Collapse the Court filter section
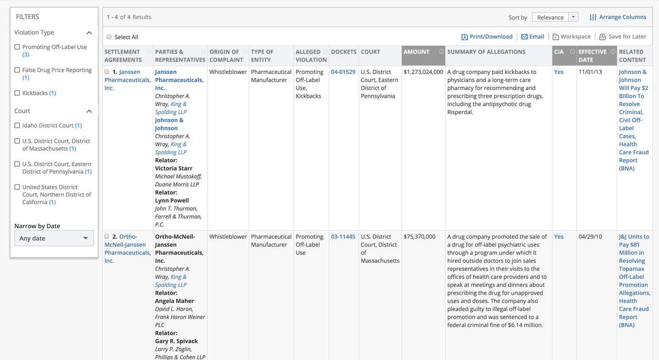The height and width of the screenshot is (360, 659). (x=90, y=111)
